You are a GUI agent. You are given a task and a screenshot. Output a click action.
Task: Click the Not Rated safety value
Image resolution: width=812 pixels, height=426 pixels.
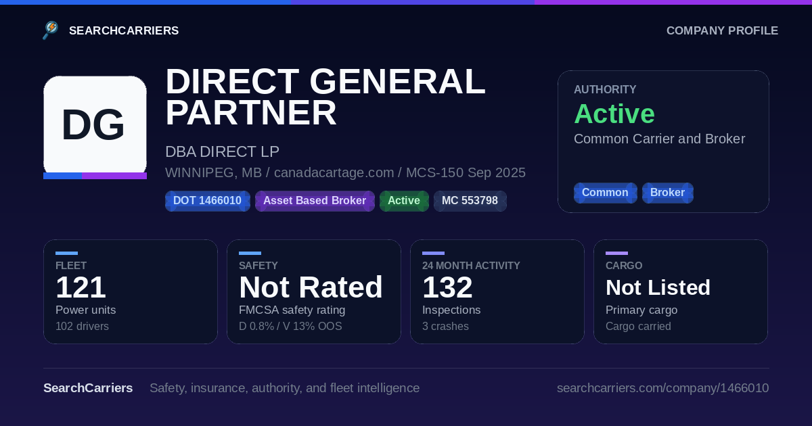pos(311,287)
